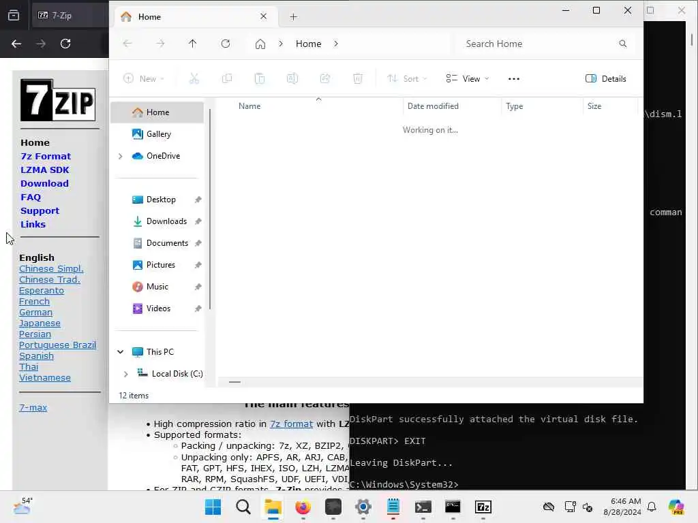
Task: Open Gallery in the navigation pane
Action: 157,134
